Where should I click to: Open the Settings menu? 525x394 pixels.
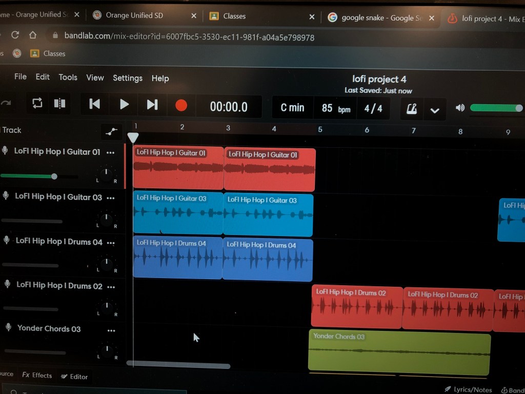[x=128, y=78]
